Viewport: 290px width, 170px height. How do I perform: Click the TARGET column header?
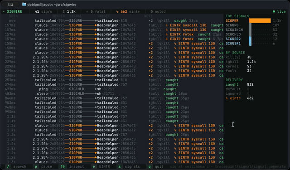tap(103, 16)
